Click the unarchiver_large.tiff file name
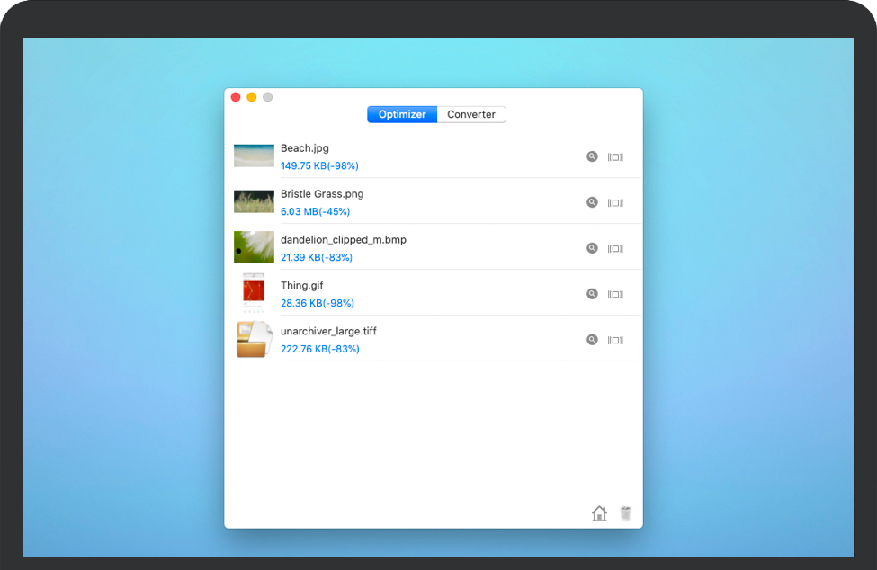The width and height of the screenshot is (877, 570). 328,331
